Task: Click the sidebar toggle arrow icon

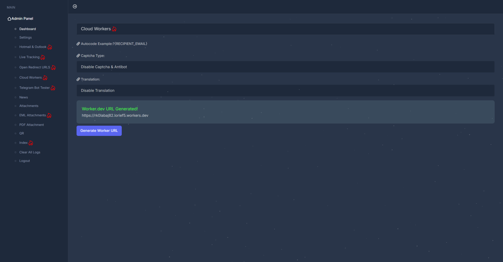Action: tap(75, 7)
